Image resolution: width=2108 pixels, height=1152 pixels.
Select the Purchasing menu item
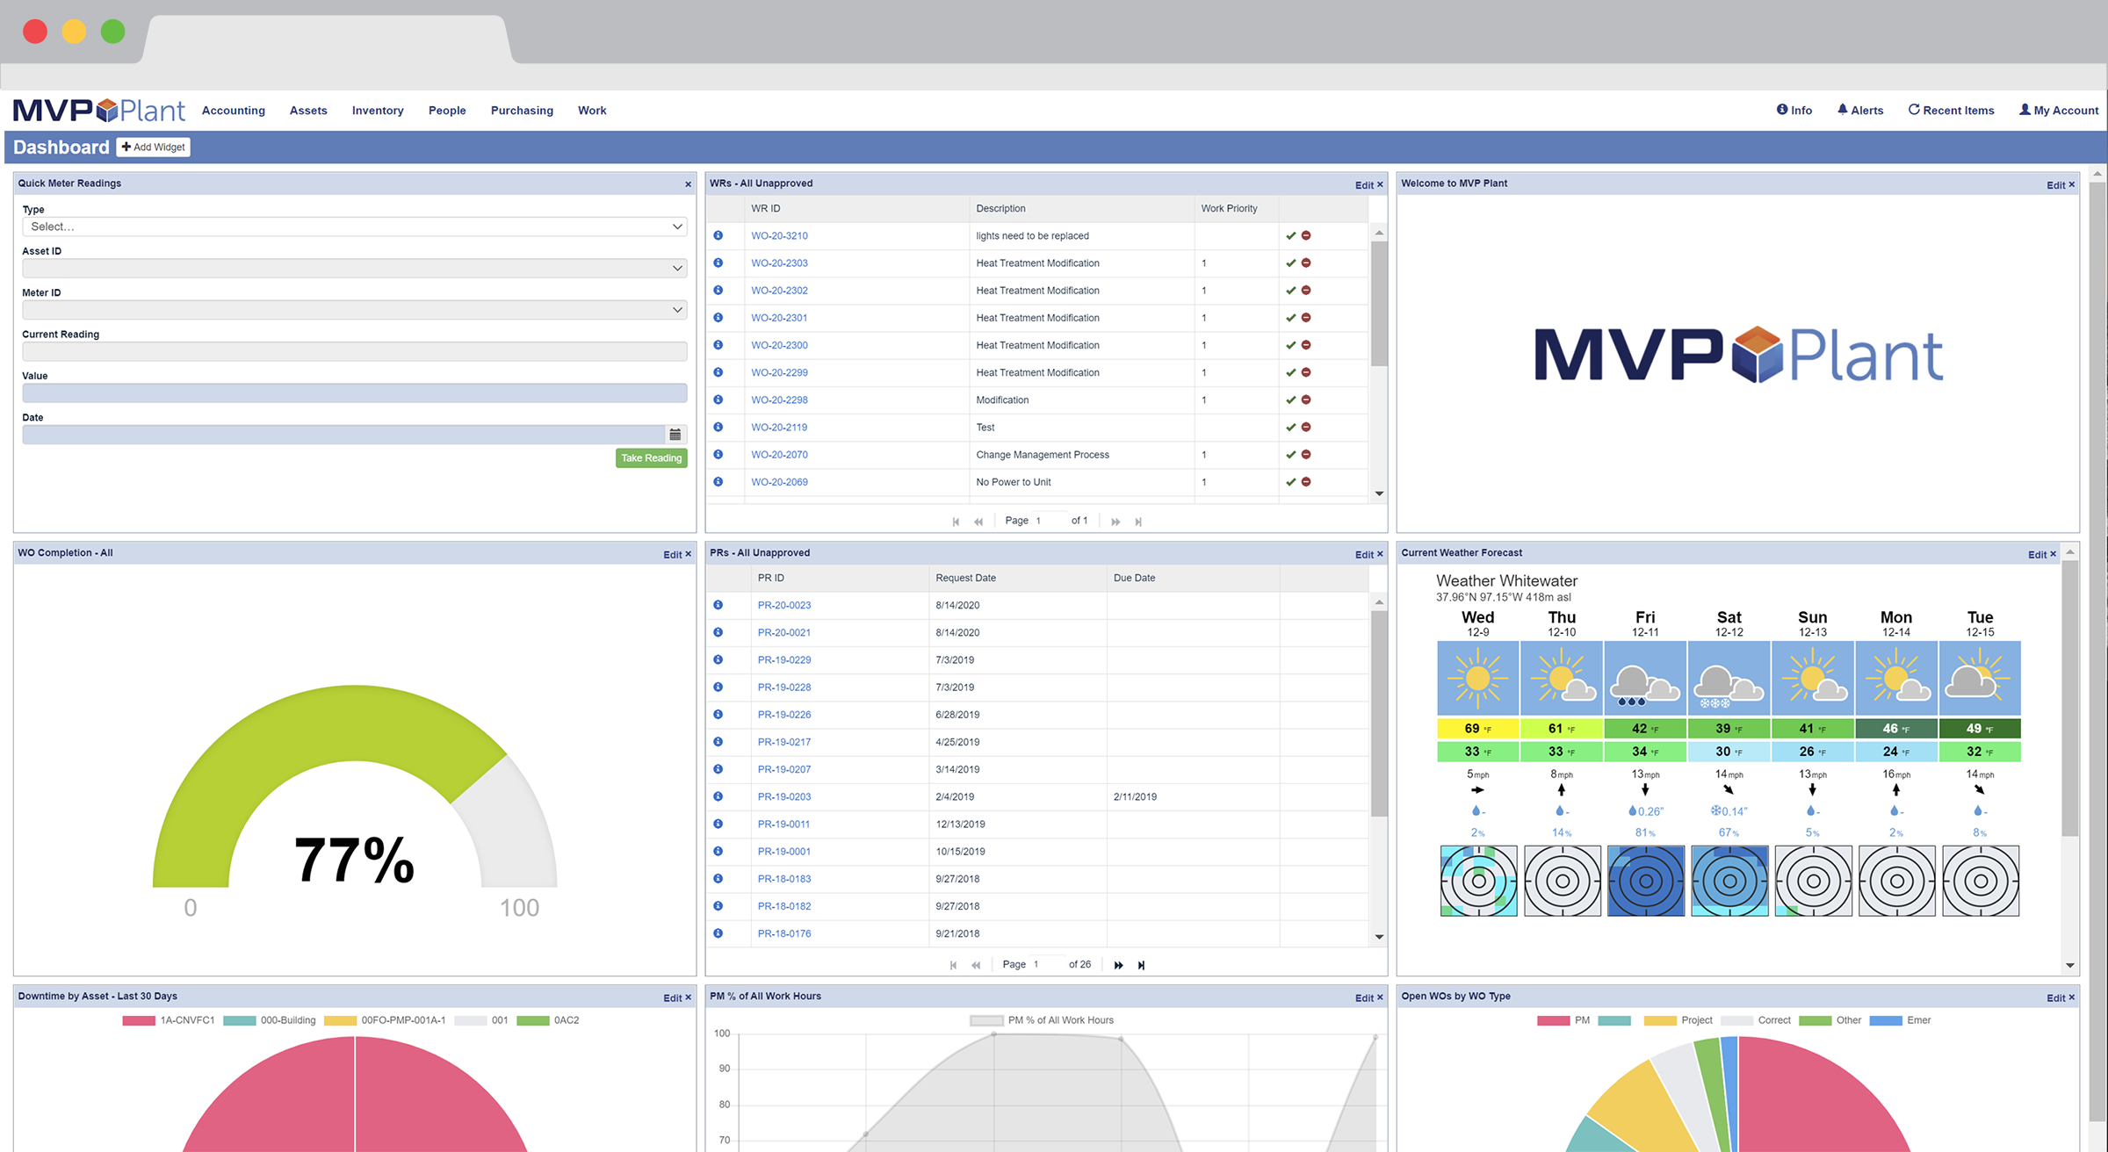coord(522,110)
